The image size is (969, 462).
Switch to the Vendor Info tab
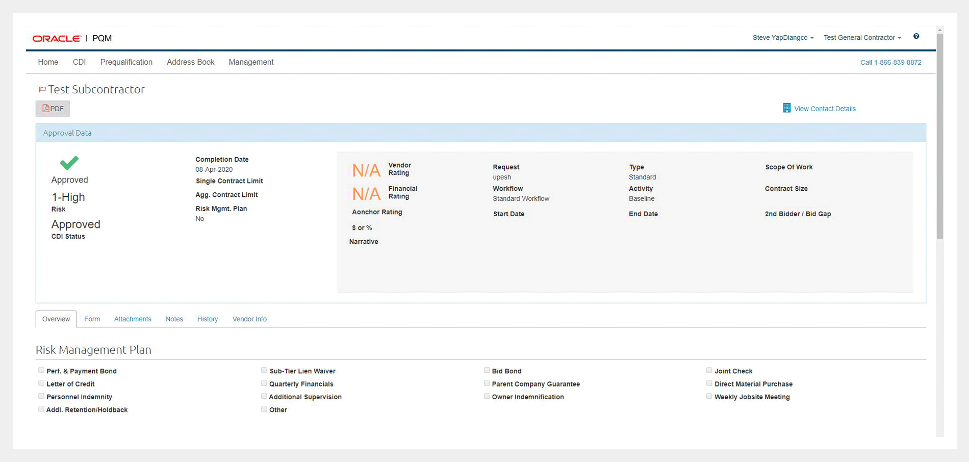[249, 319]
